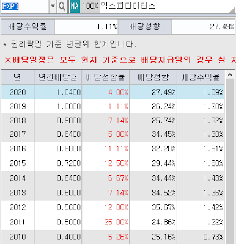
Task: Click the summary 배당성향 label
Action: point(145,27)
